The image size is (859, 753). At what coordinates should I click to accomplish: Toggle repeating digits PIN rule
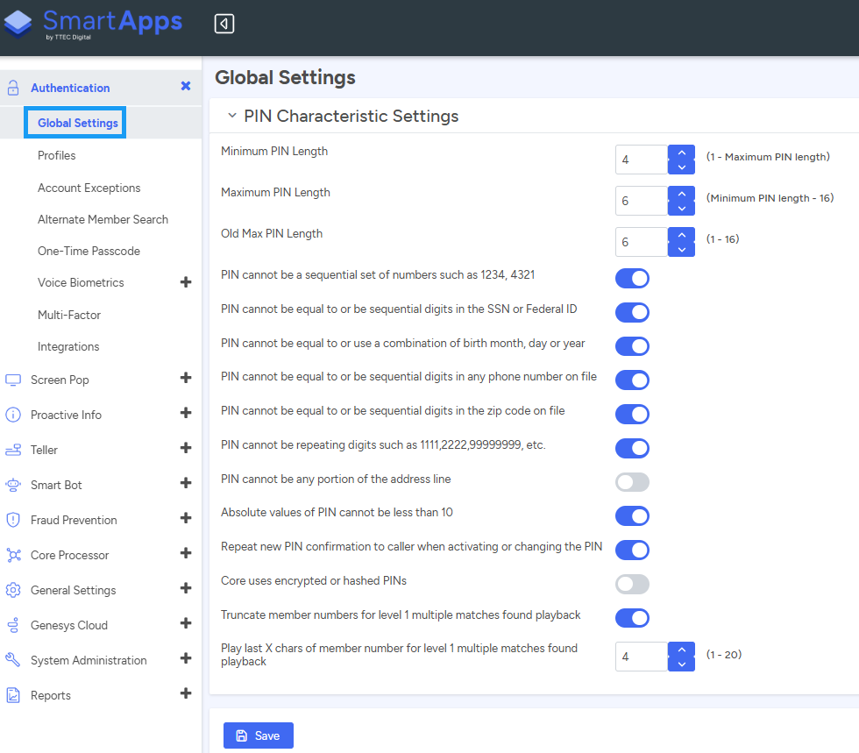pyautogui.click(x=632, y=448)
